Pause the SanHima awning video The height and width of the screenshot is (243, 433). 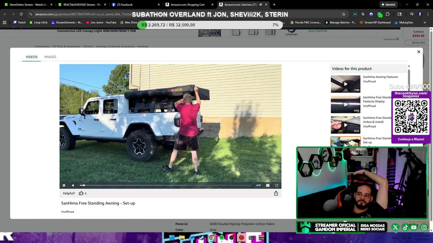click(64, 185)
